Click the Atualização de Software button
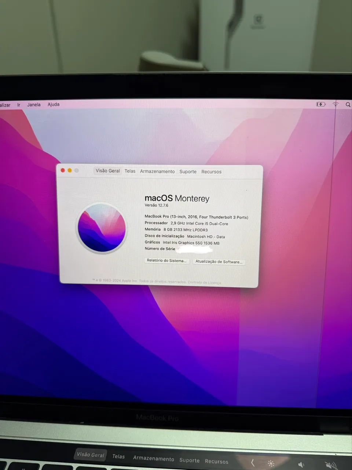This screenshot has width=352, height=470. click(219, 261)
